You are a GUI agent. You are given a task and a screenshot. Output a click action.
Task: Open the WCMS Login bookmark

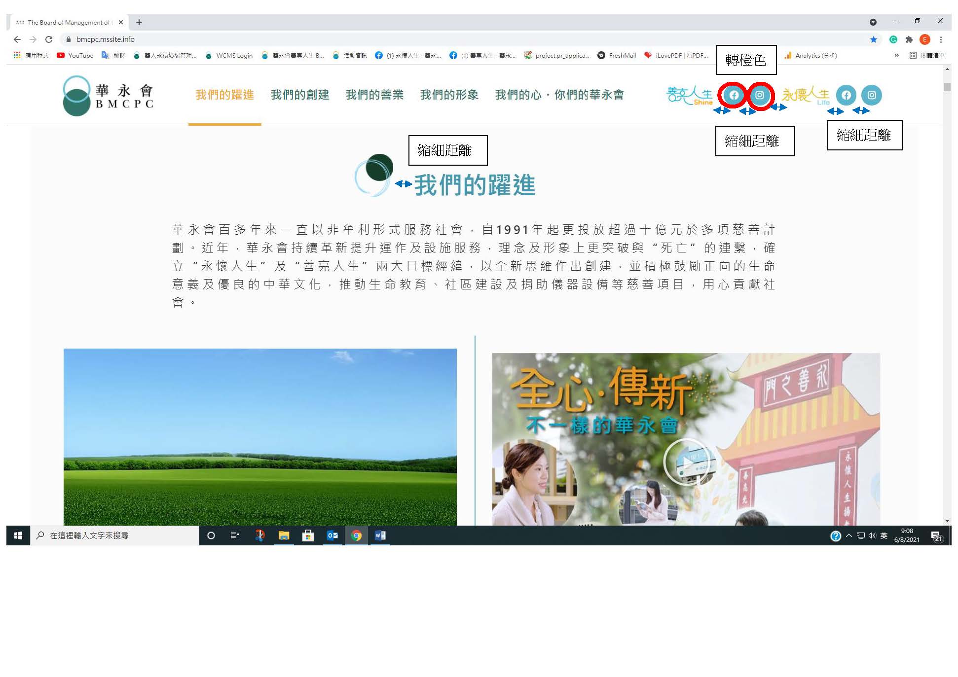coord(229,56)
